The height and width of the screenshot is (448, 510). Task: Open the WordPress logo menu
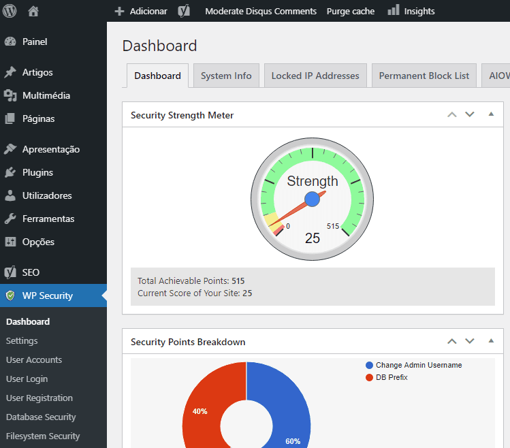click(10, 11)
